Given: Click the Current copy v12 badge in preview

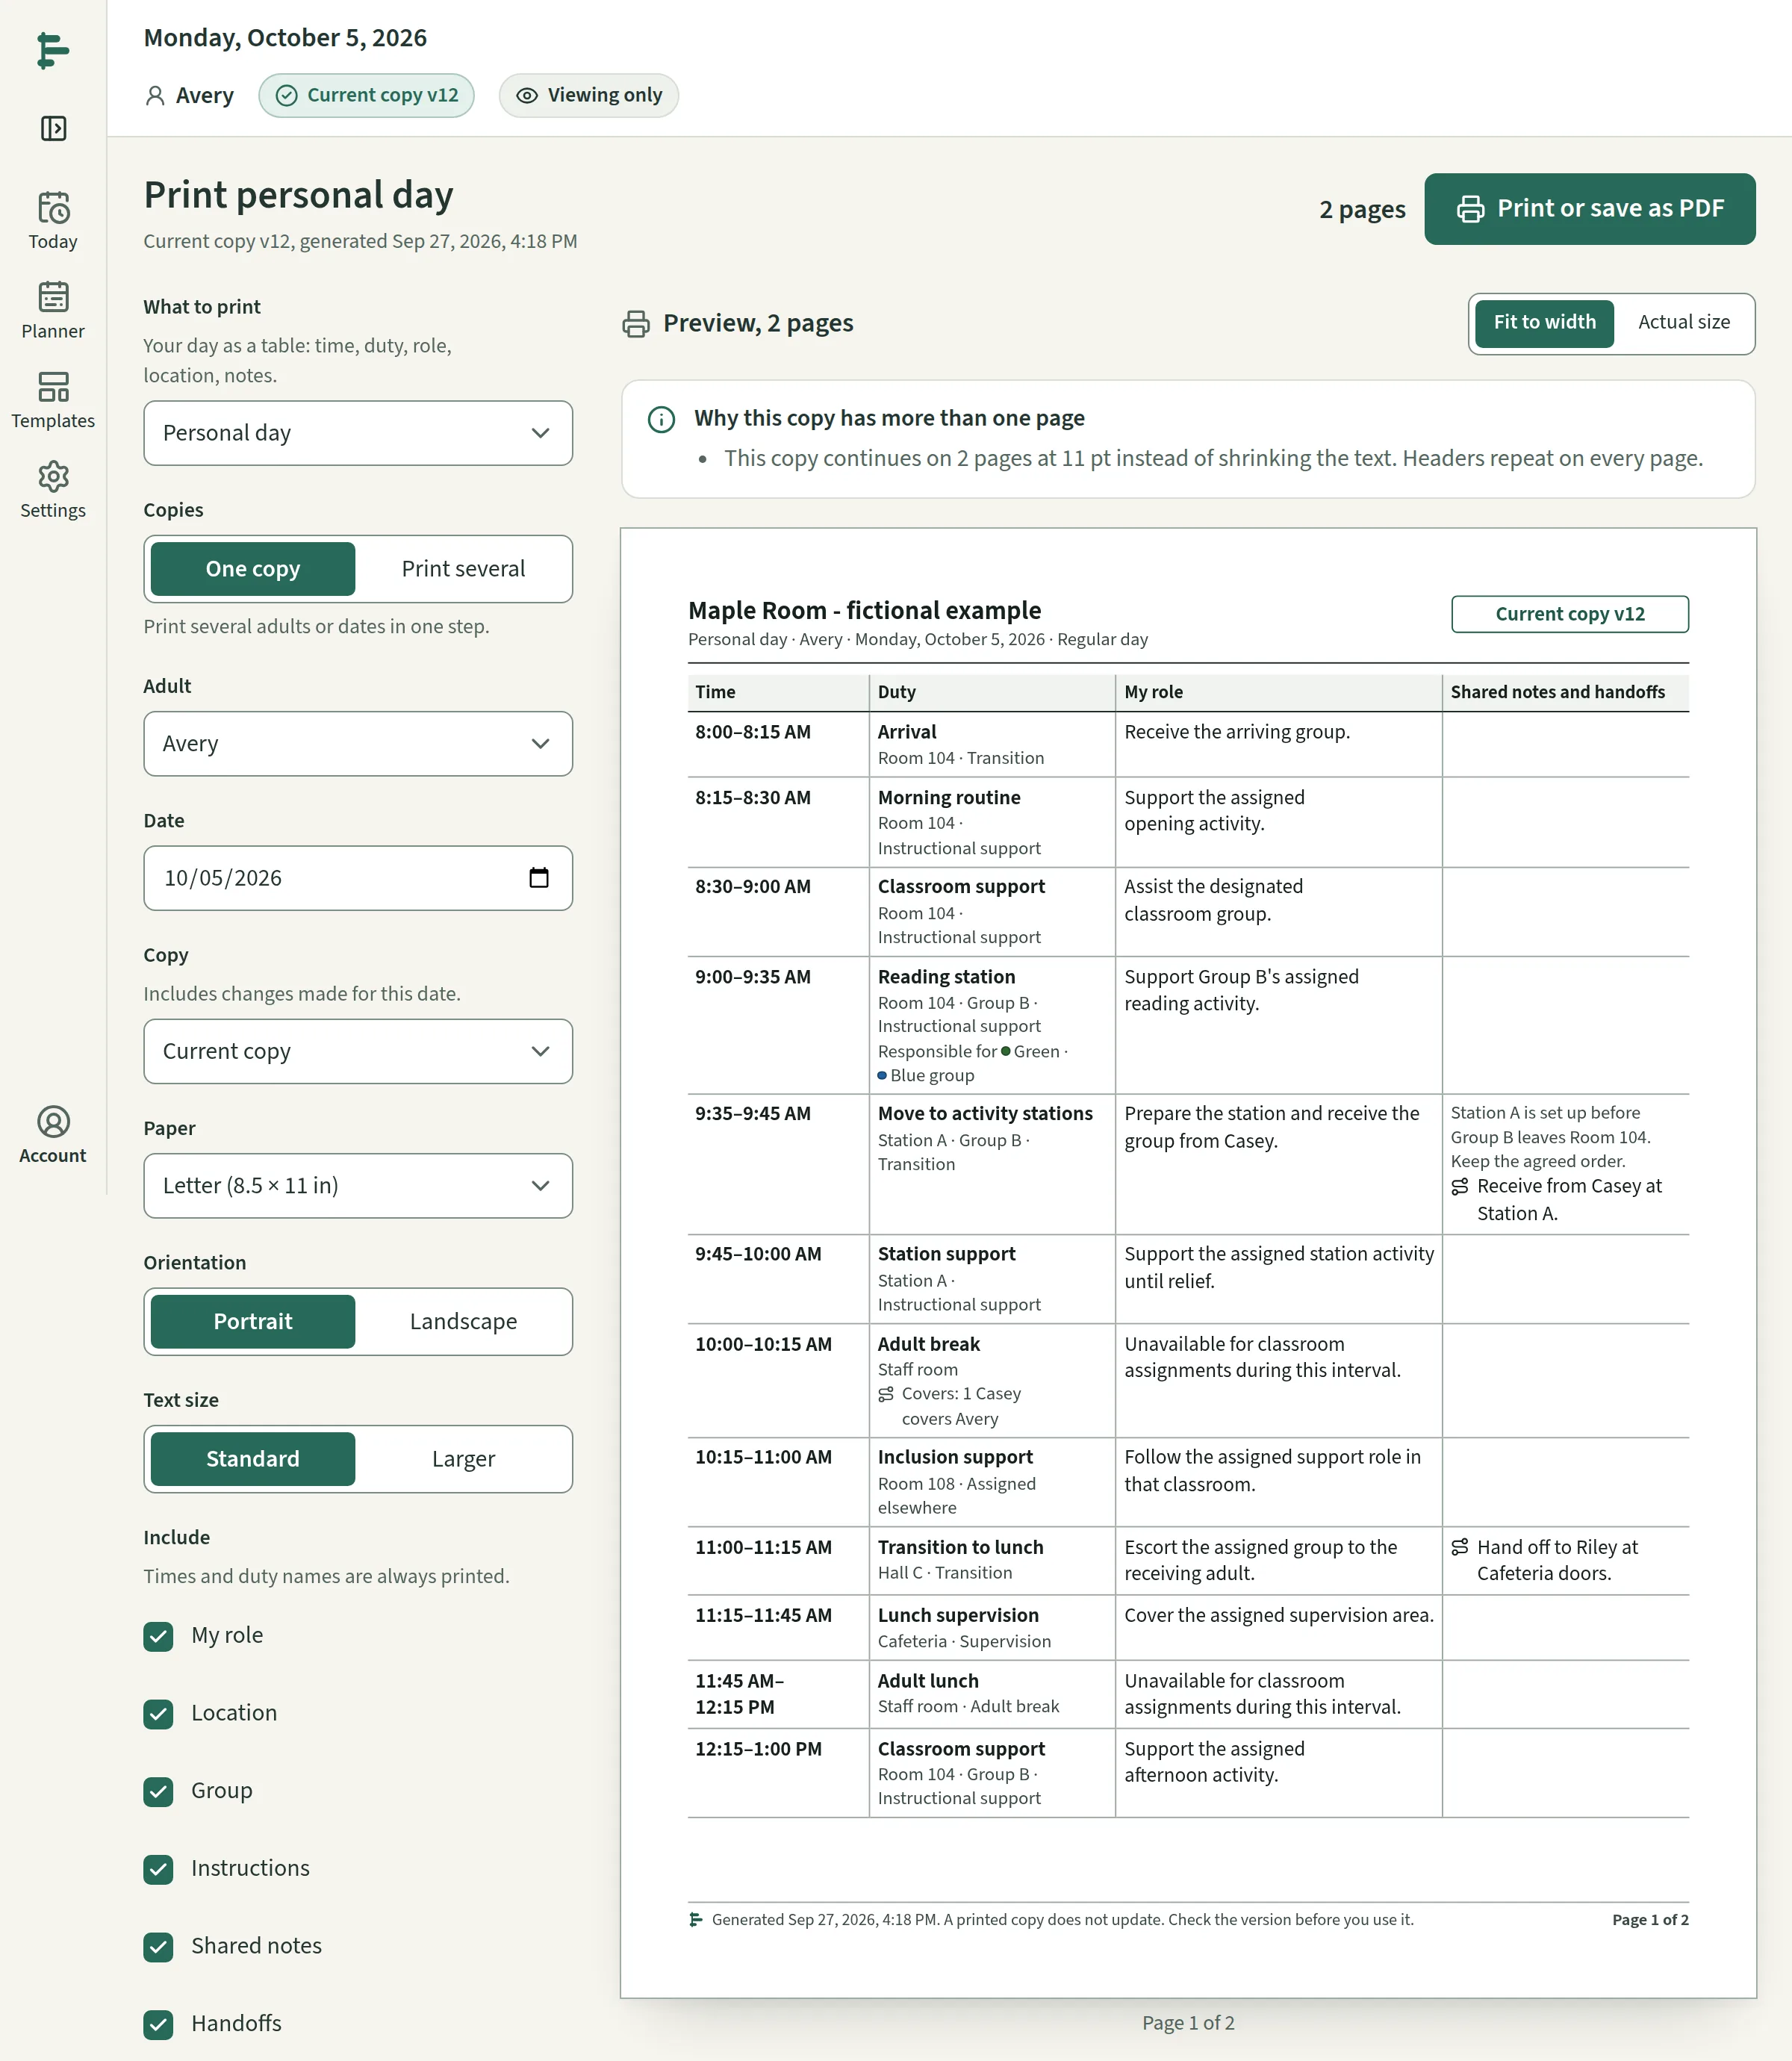Looking at the screenshot, I should click(1569, 614).
